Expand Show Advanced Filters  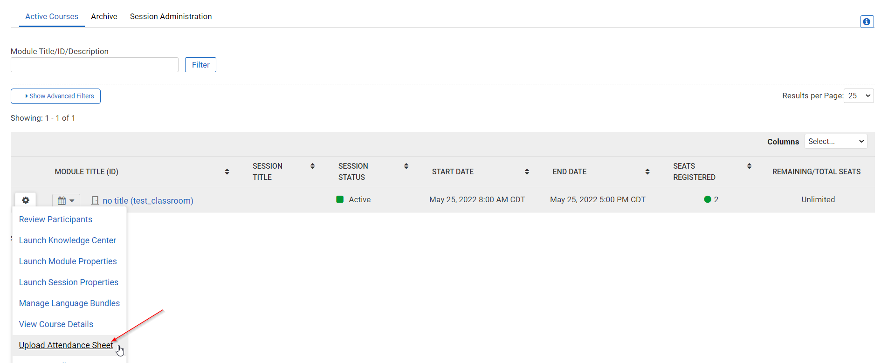pyautogui.click(x=55, y=96)
